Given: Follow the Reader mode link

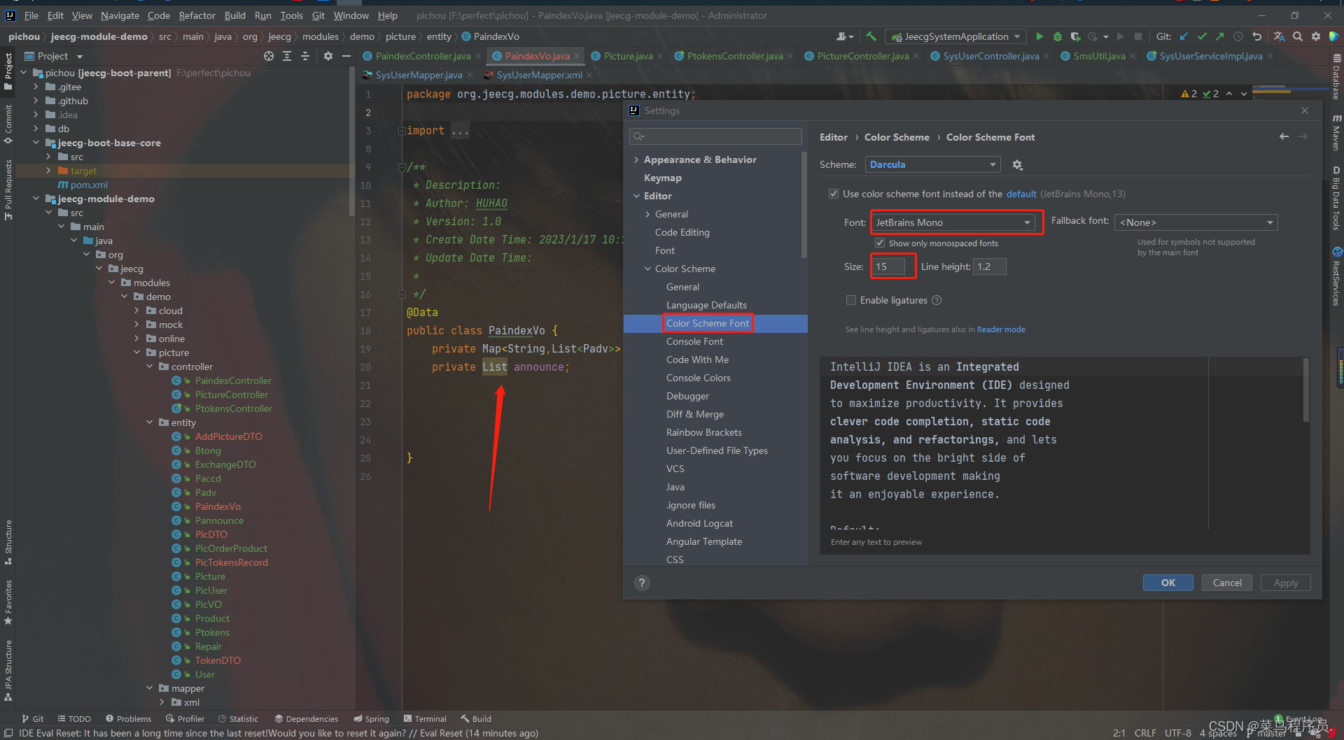Looking at the screenshot, I should 1001,329.
